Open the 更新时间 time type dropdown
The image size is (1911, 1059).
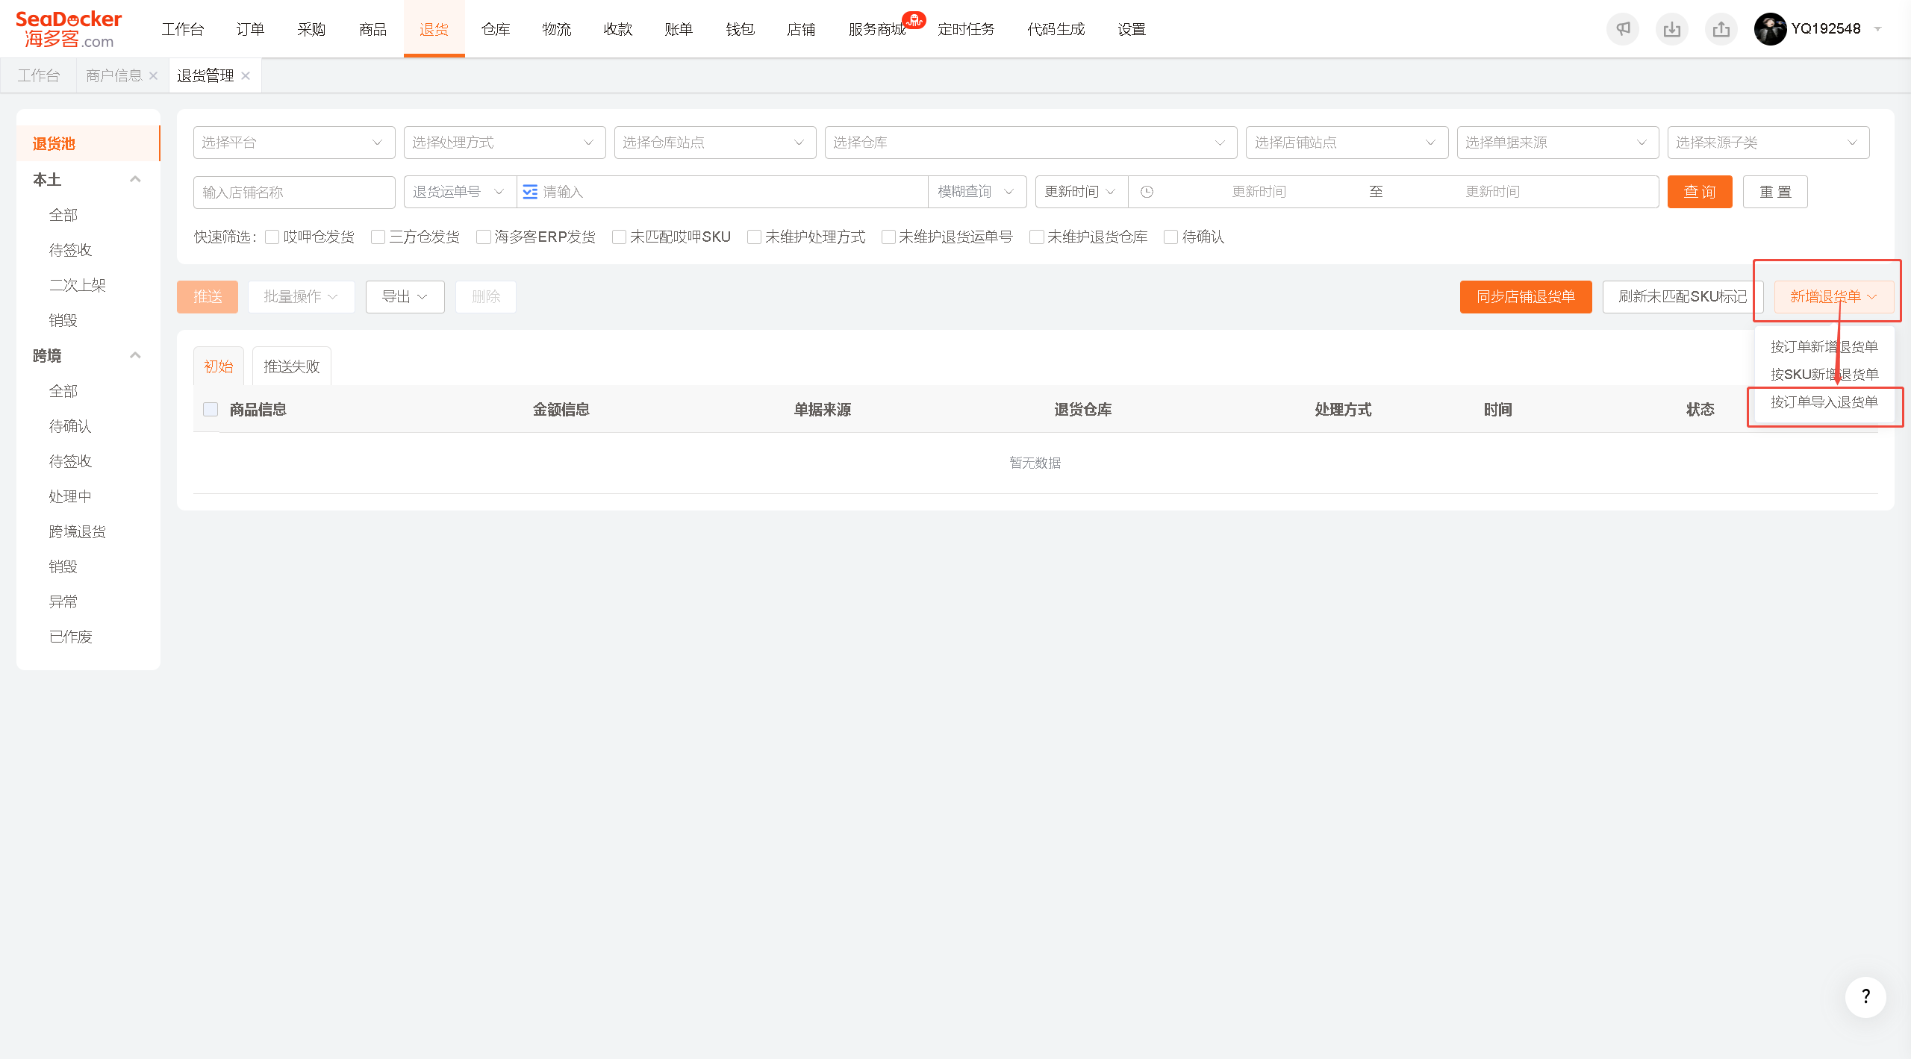pos(1082,192)
